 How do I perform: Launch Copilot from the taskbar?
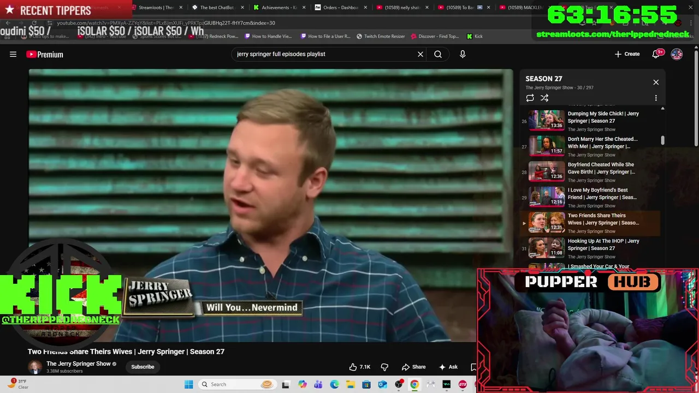303,384
